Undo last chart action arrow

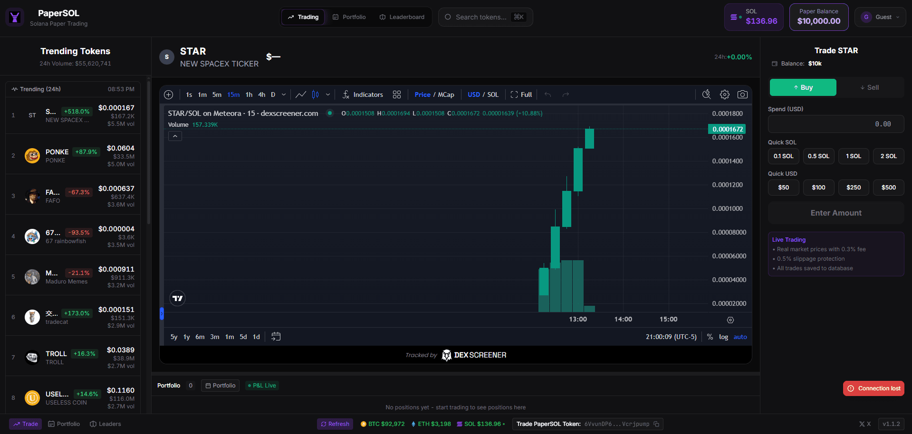547,94
